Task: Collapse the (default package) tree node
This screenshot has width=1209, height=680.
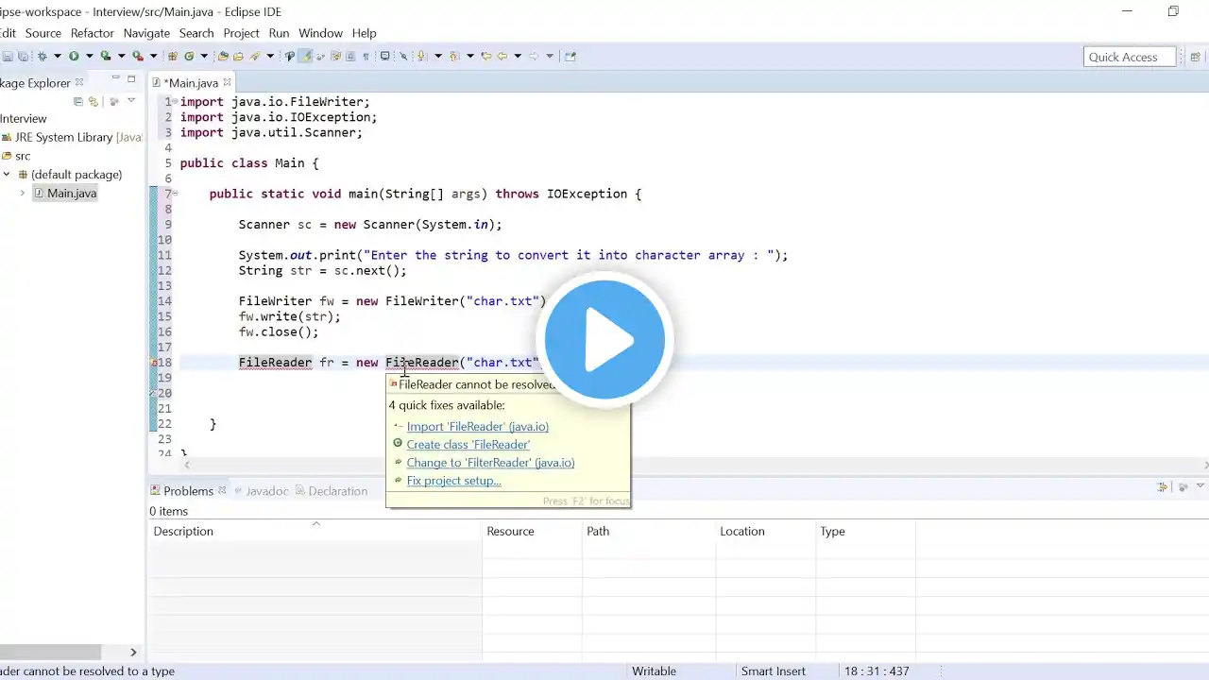Action: [8, 175]
